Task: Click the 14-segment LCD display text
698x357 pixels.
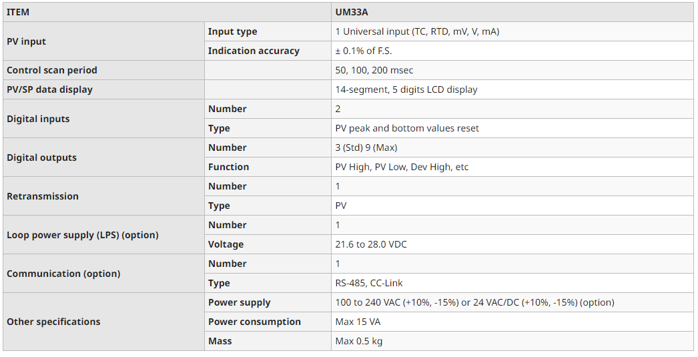Action: (x=406, y=89)
